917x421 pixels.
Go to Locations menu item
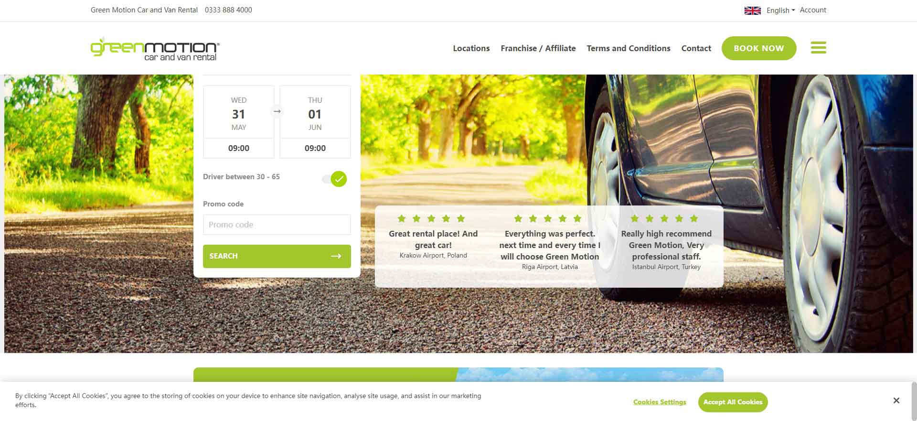[x=471, y=48]
